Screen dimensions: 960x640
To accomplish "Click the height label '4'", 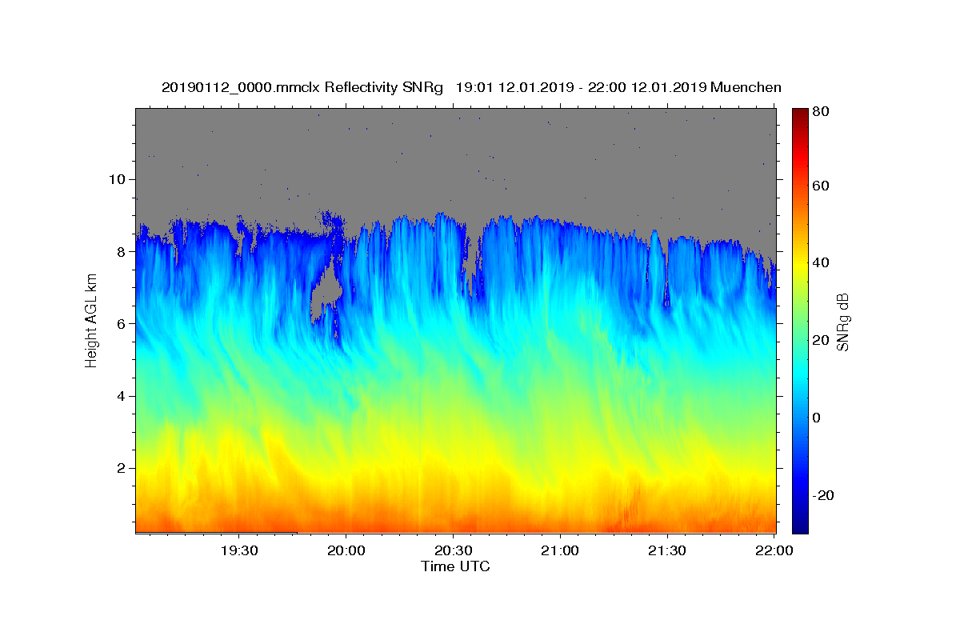I will [120, 396].
